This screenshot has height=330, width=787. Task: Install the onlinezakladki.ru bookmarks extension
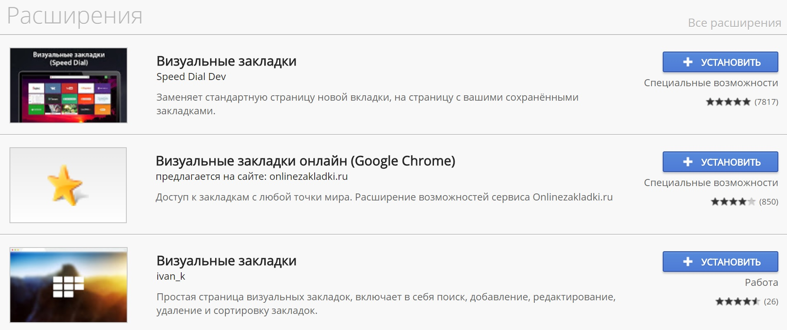click(720, 162)
